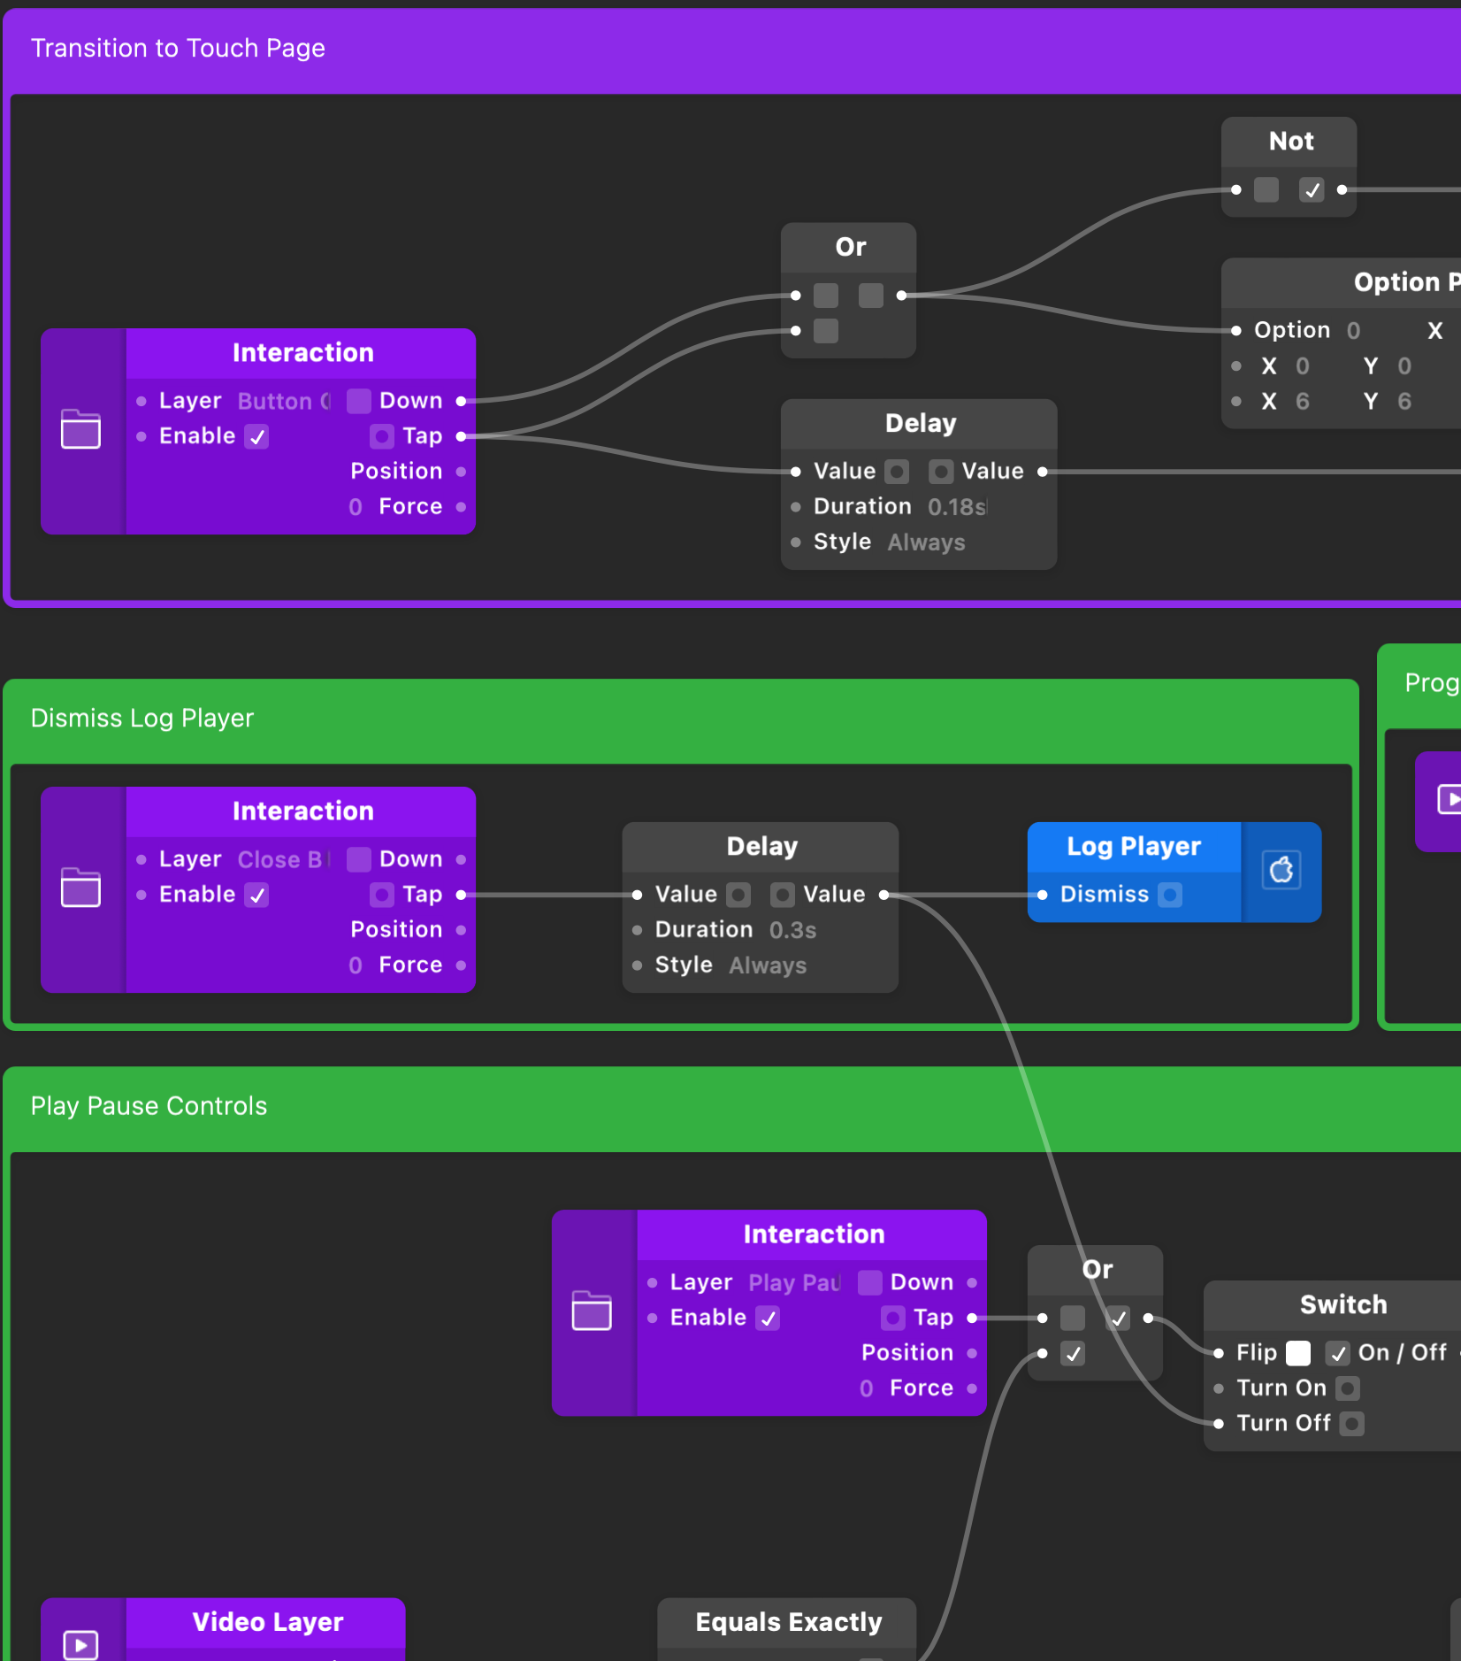
Task: Click the Flip input box on Switch
Action: tap(1298, 1354)
